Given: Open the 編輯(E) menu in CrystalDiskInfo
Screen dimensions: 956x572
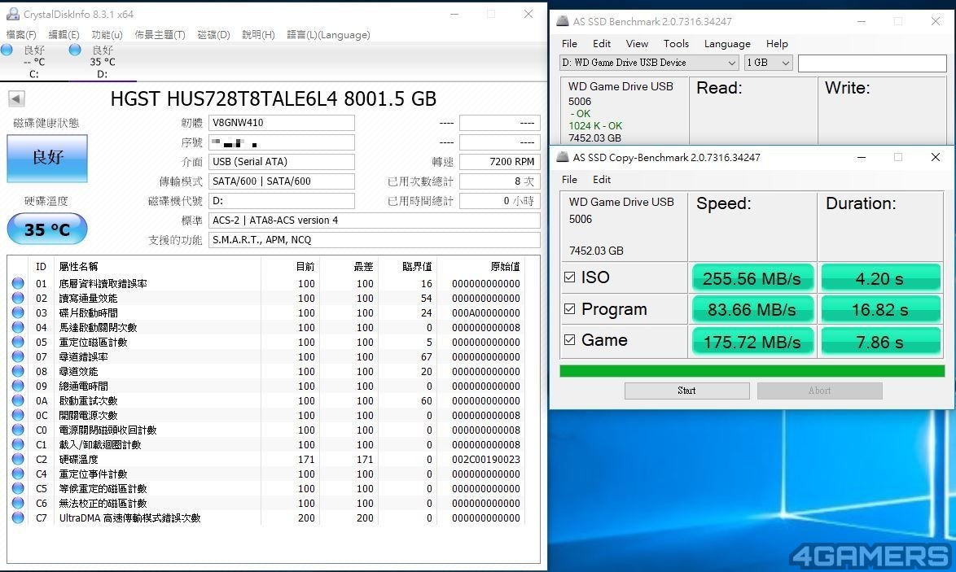Looking at the screenshot, I should coord(64,35).
